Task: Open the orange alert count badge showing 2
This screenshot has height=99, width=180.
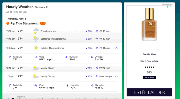Action: coord(43,23)
